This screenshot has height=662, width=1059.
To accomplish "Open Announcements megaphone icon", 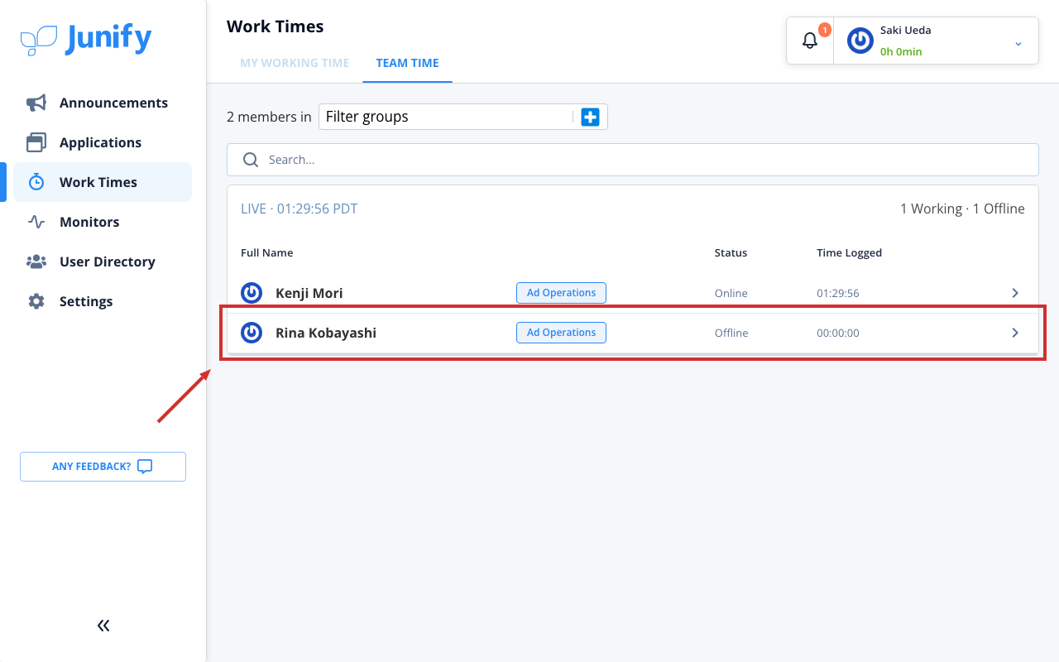I will point(36,103).
